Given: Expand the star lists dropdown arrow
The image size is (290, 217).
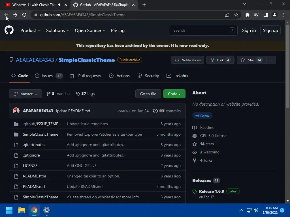Looking at the screenshot, I should pos(271,60).
